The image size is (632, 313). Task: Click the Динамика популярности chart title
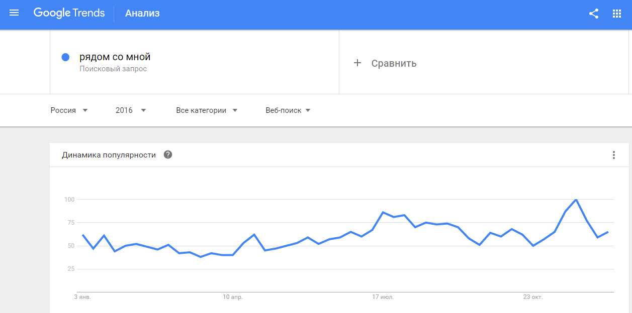tap(109, 155)
